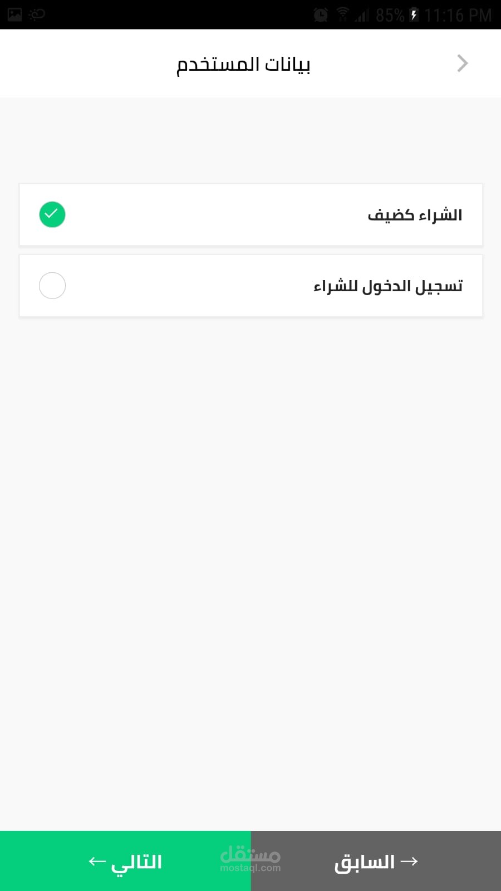Tap the back chevron in the header
501x891 pixels.
(x=462, y=63)
